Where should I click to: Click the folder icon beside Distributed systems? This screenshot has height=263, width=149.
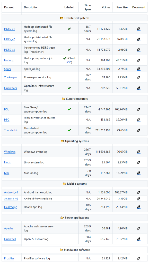pos(62,18)
